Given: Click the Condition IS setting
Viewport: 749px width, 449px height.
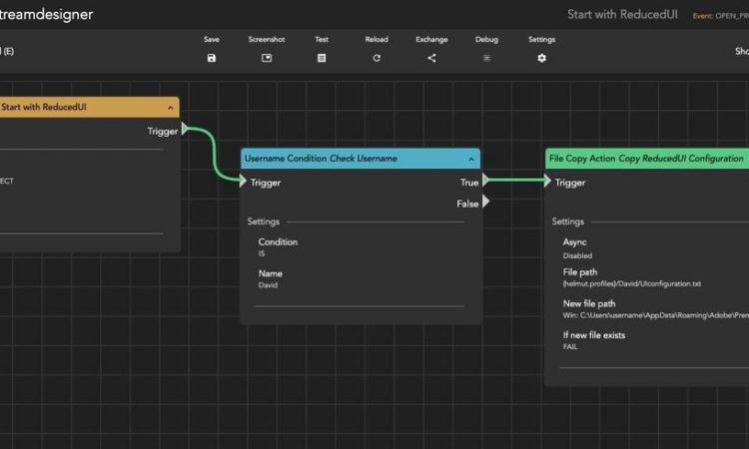Looking at the screenshot, I should tap(277, 247).
